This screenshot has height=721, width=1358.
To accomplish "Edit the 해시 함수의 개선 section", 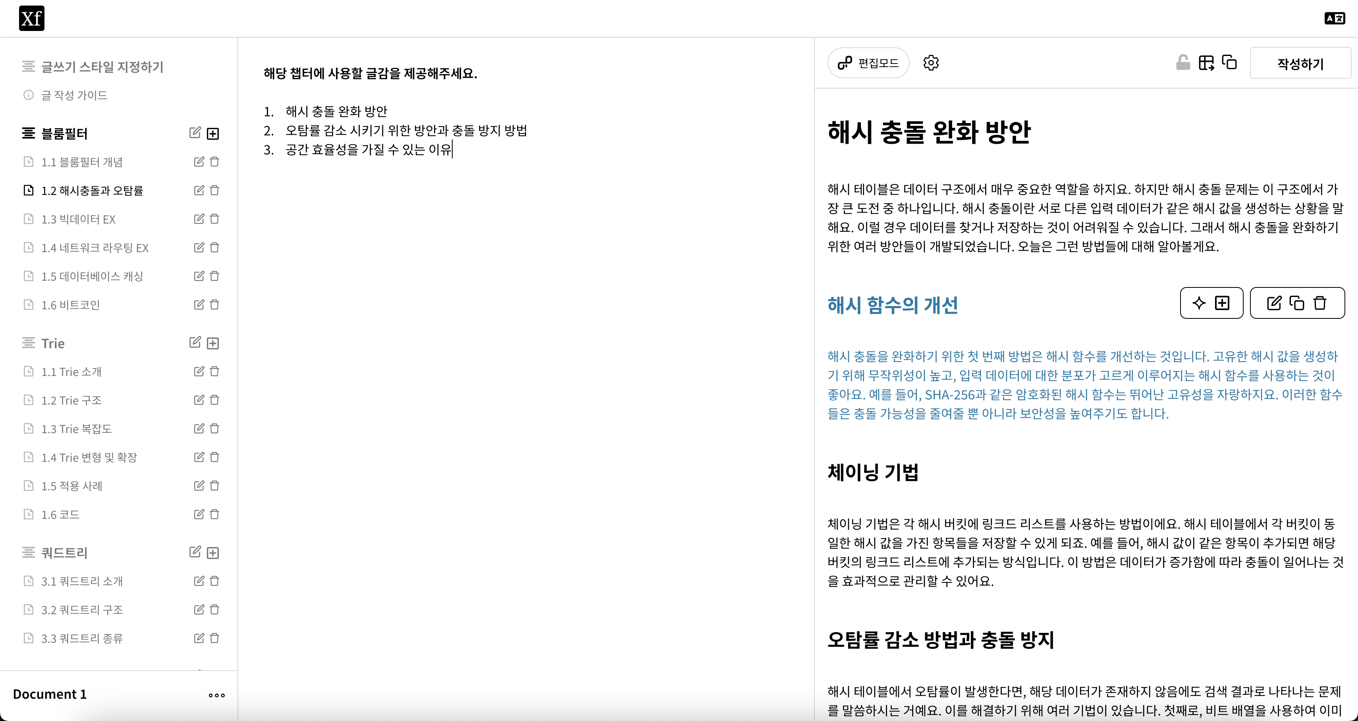I will [1274, 303].
